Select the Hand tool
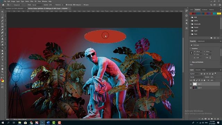Screen dimensions: 222x125 click(2, 69)
